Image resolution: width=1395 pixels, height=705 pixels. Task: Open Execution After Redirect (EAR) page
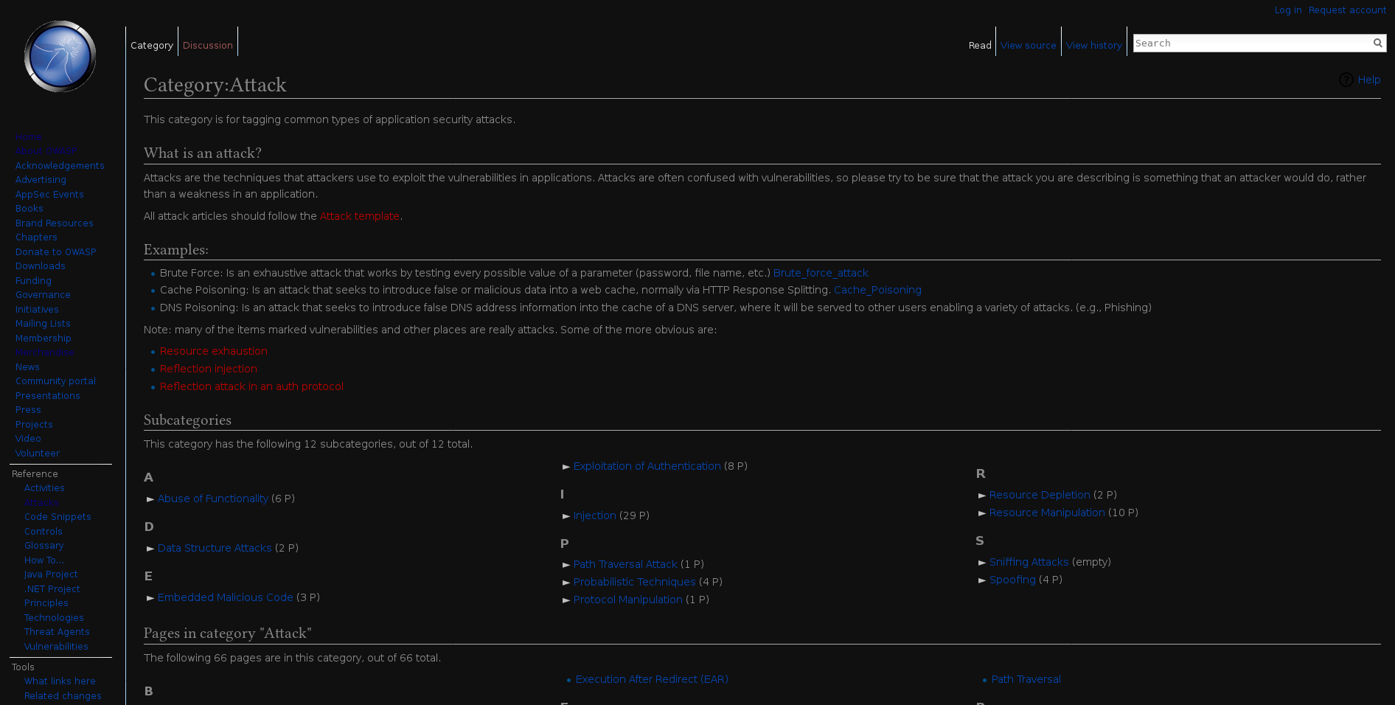[x=652, y=679]
